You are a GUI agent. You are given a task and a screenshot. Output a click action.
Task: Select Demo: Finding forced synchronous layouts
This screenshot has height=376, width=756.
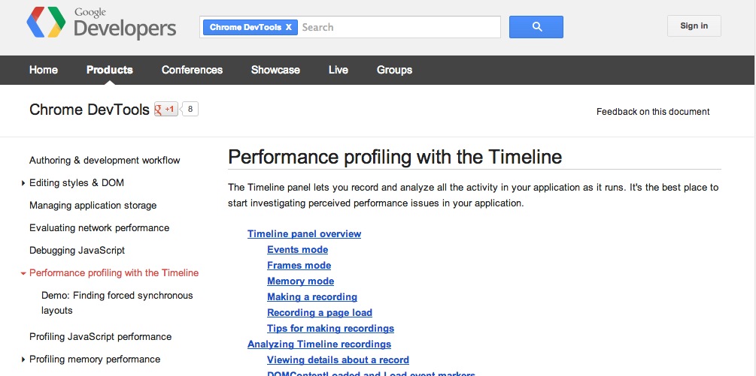(x=117, y=302)
